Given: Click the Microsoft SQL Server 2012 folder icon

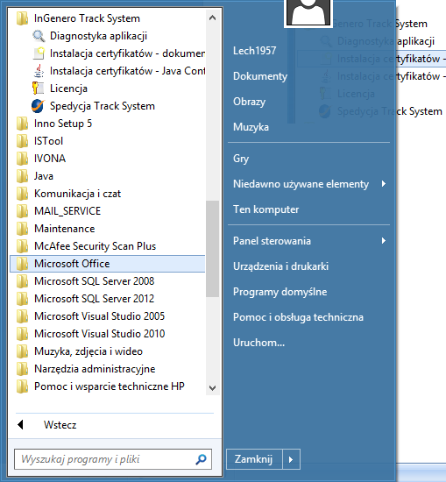Looking at the screenshot, I should coord(22,299).
